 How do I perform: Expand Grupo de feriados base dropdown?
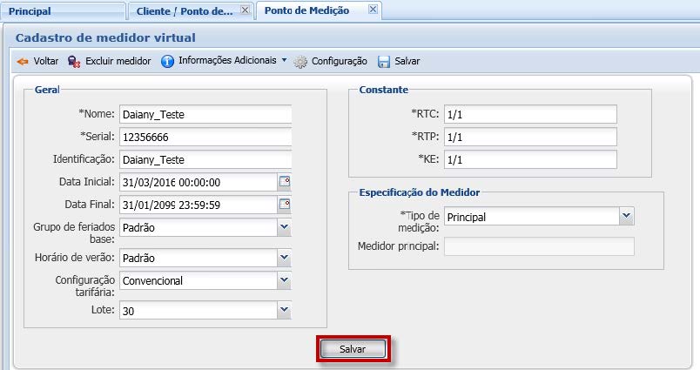284,227
